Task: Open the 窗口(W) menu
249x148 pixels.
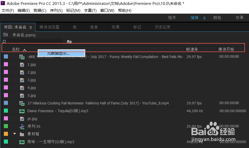Action: tap(107, 11)
